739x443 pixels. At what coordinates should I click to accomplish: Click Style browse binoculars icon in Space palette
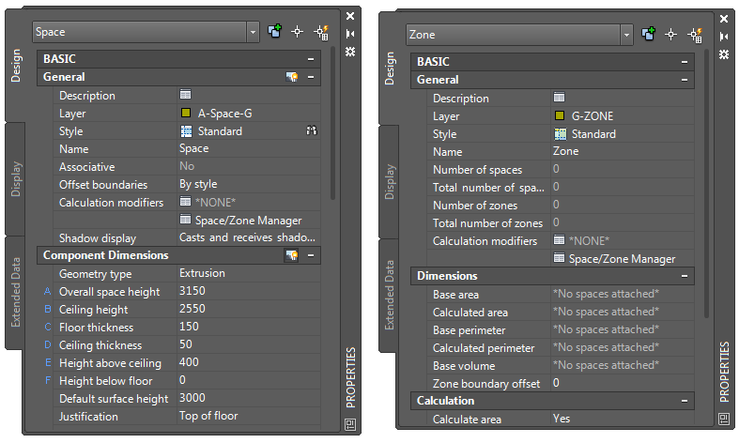click(312, 131)
